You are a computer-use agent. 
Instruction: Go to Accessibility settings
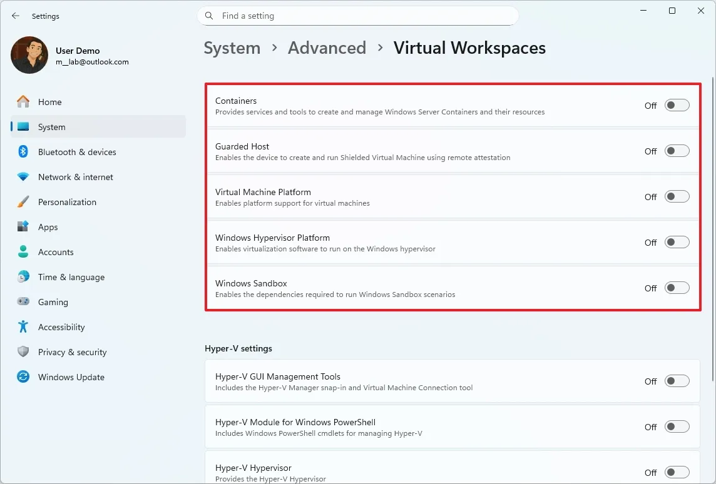(x=61, y=326)
